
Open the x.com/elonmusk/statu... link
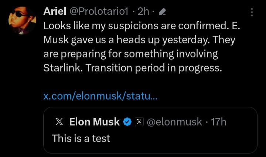[100, 96]
